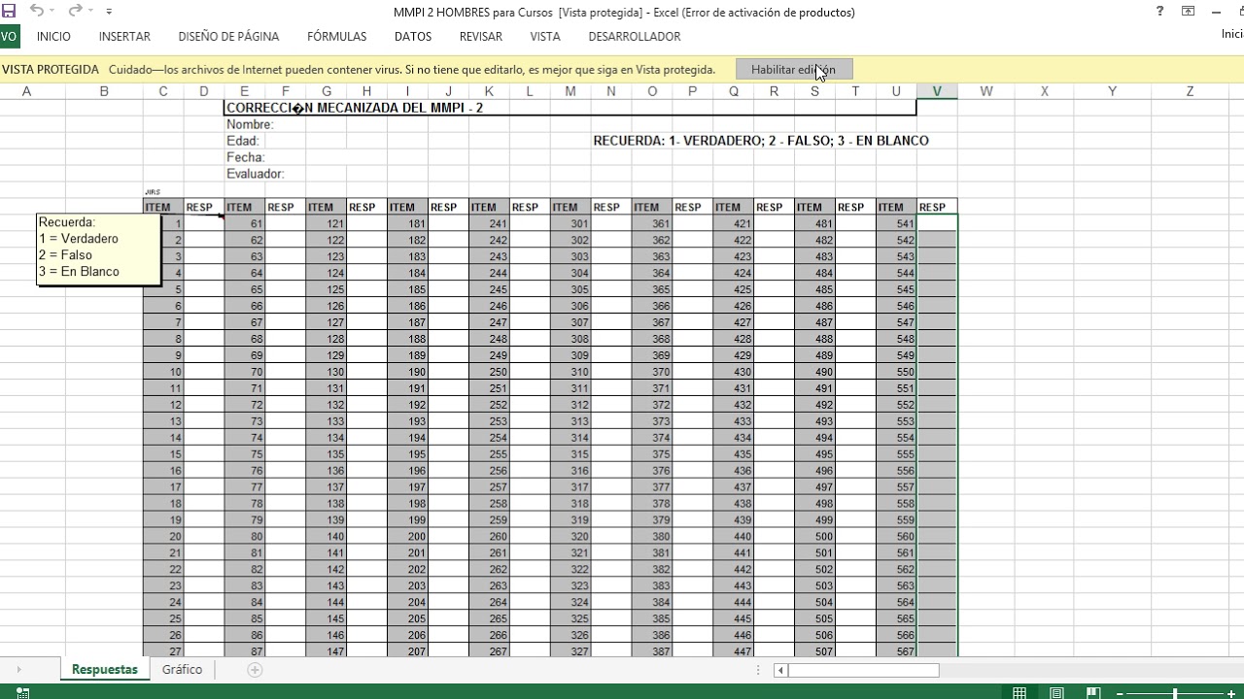Click the cell with item number 24

[x=163, y=603]
